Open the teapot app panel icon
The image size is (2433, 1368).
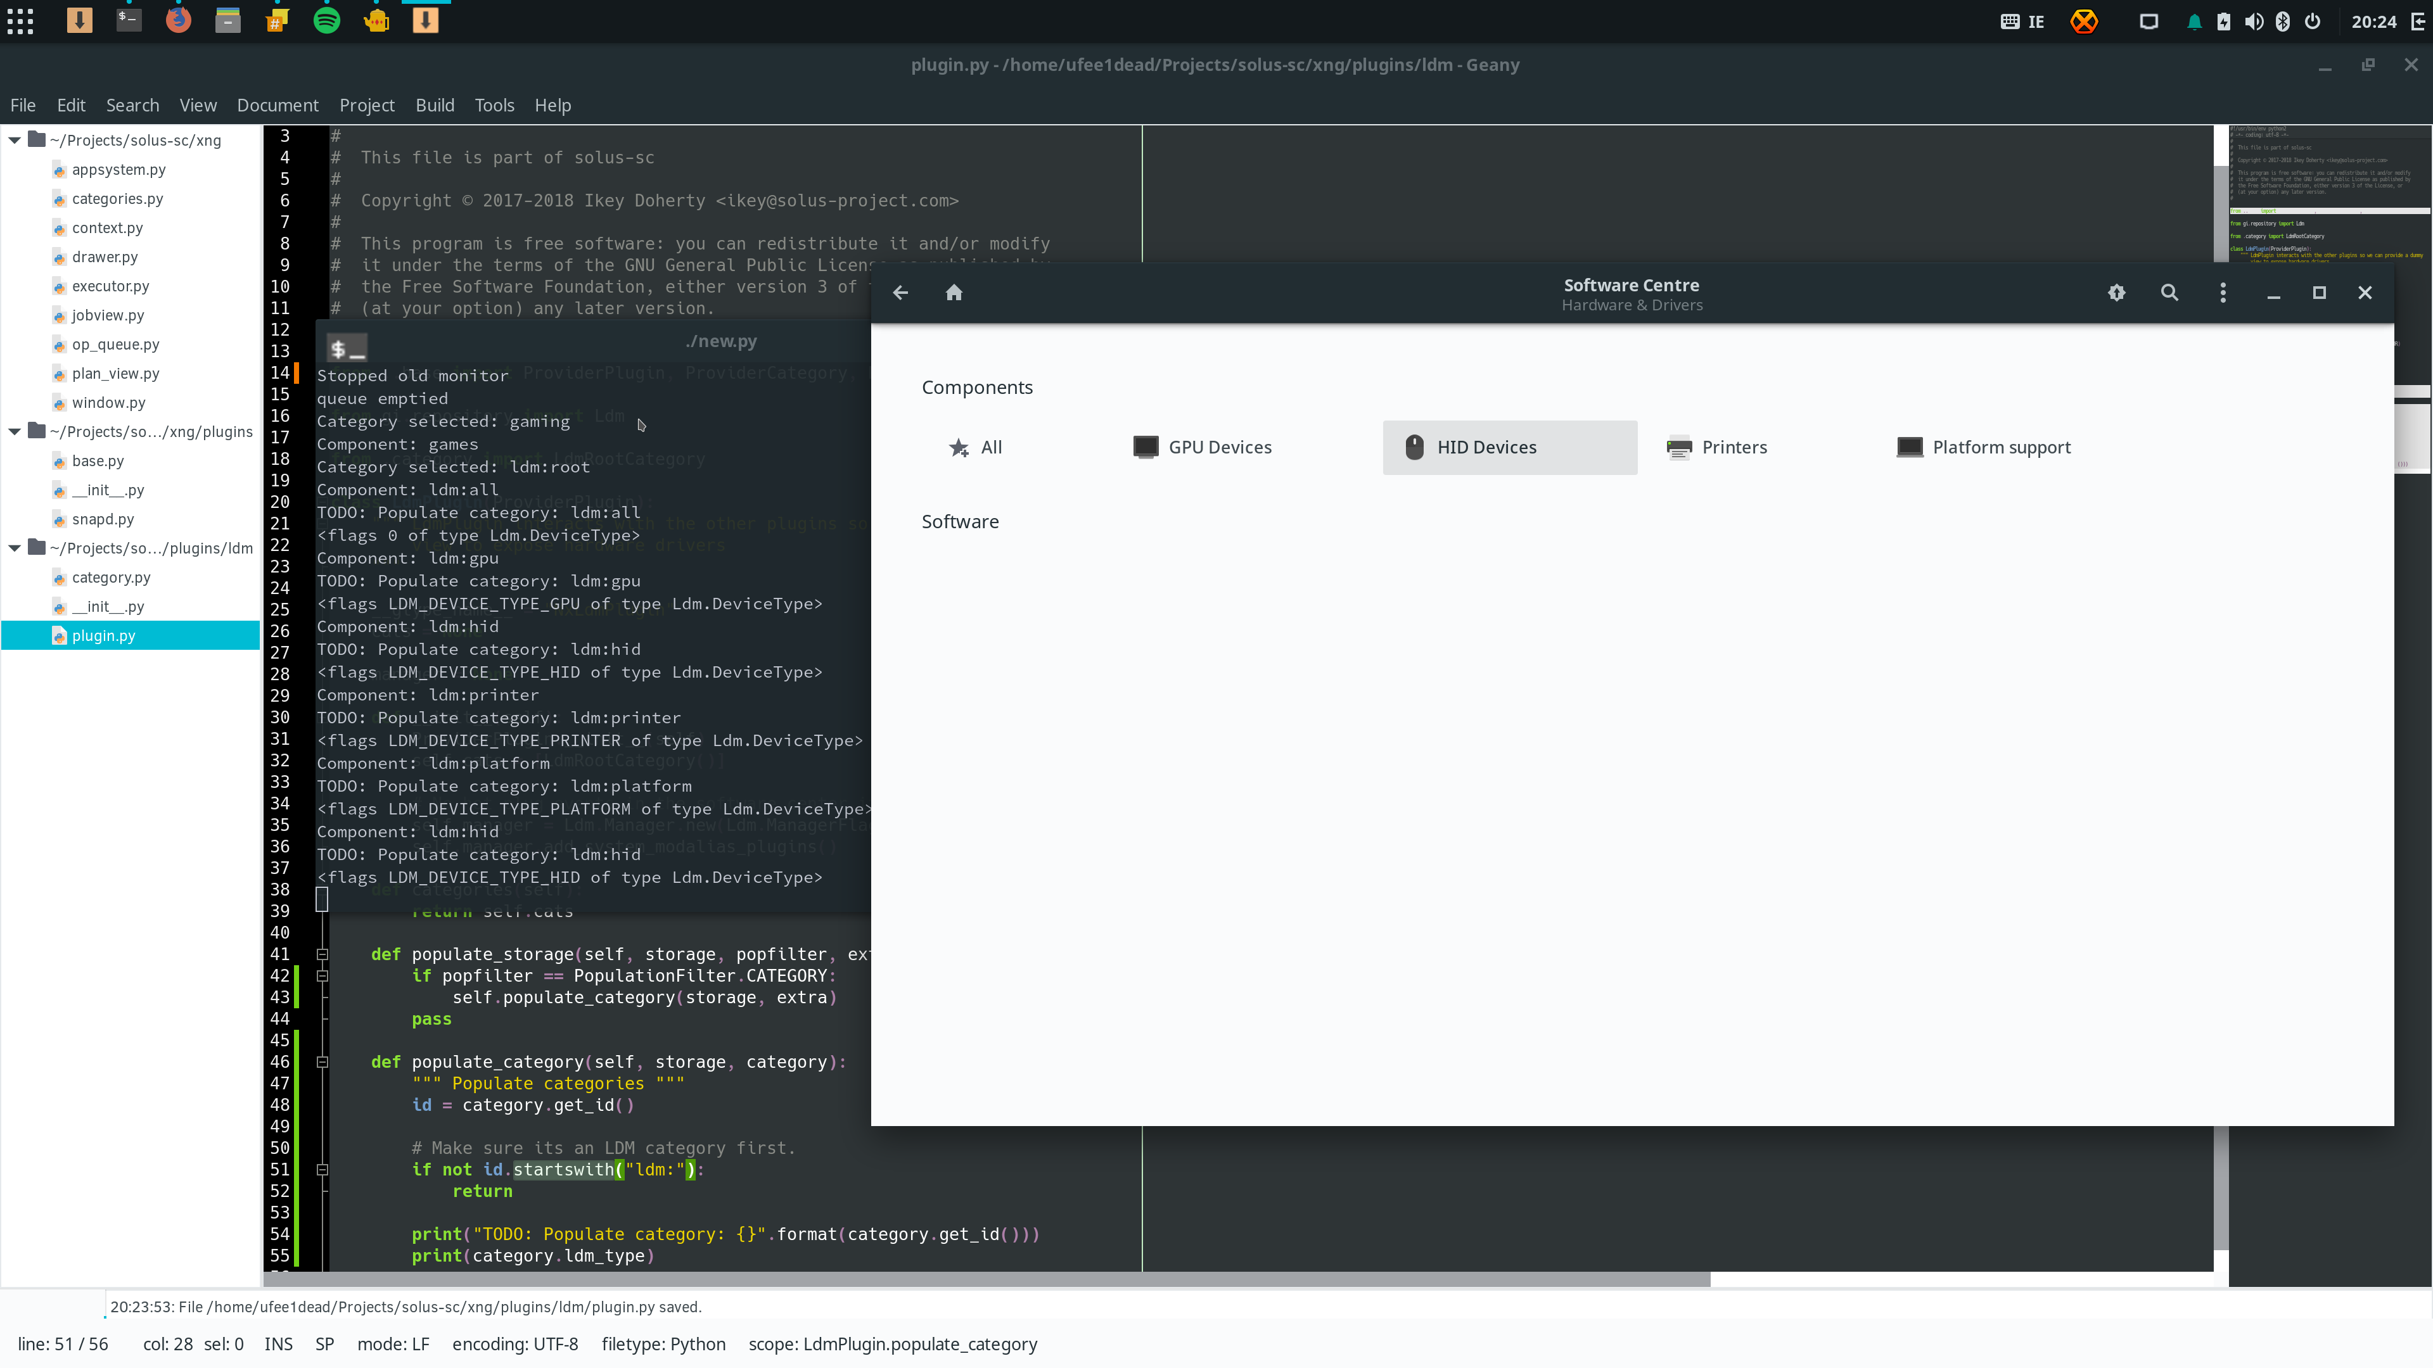(376, 20)
